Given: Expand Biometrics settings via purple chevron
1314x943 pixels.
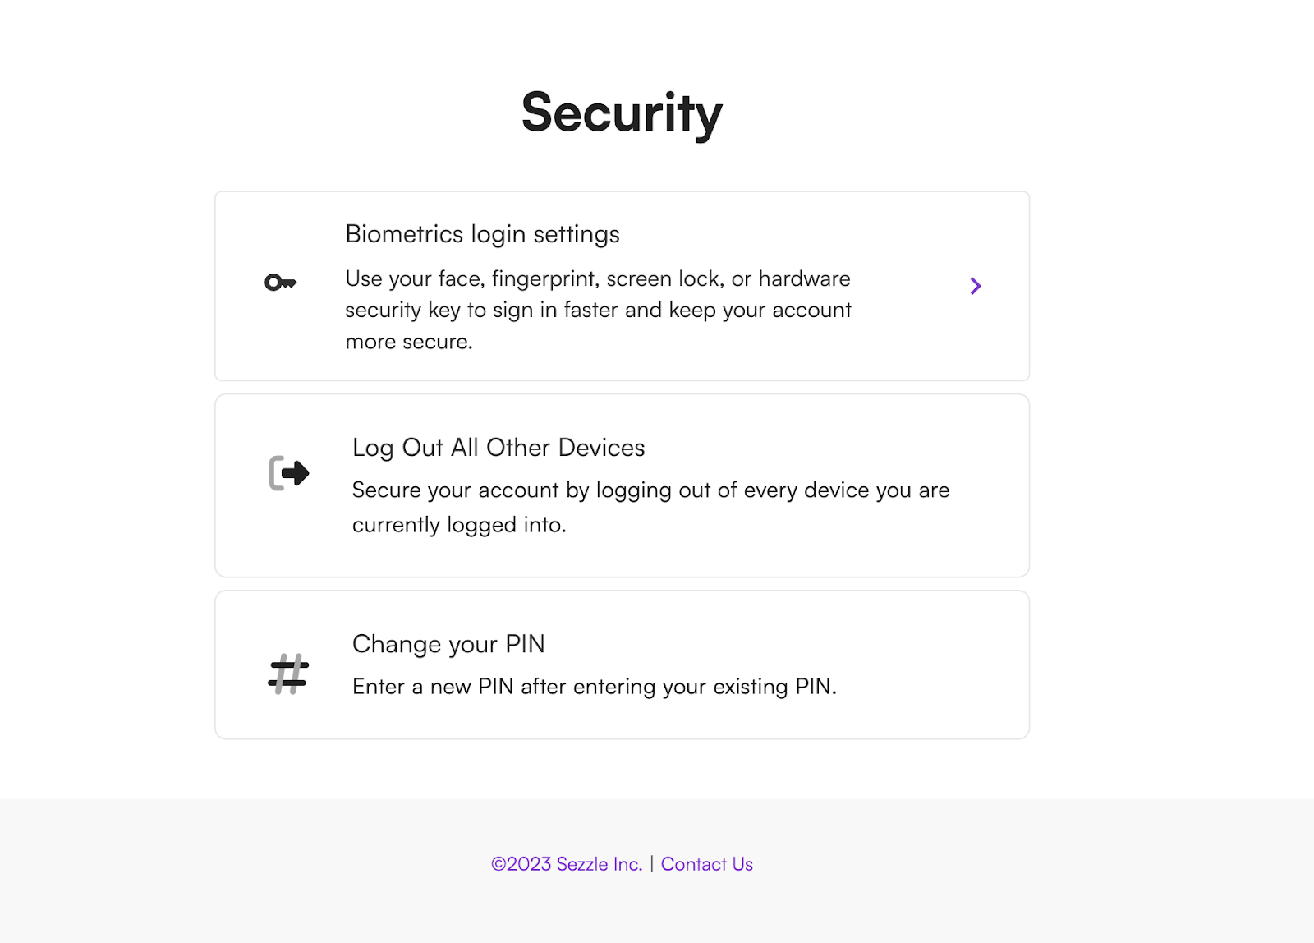Looking at the screenshot, I should 976,286.
